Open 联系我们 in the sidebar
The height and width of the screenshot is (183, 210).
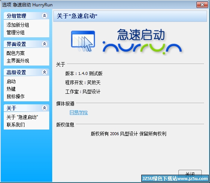pos(15,125)
